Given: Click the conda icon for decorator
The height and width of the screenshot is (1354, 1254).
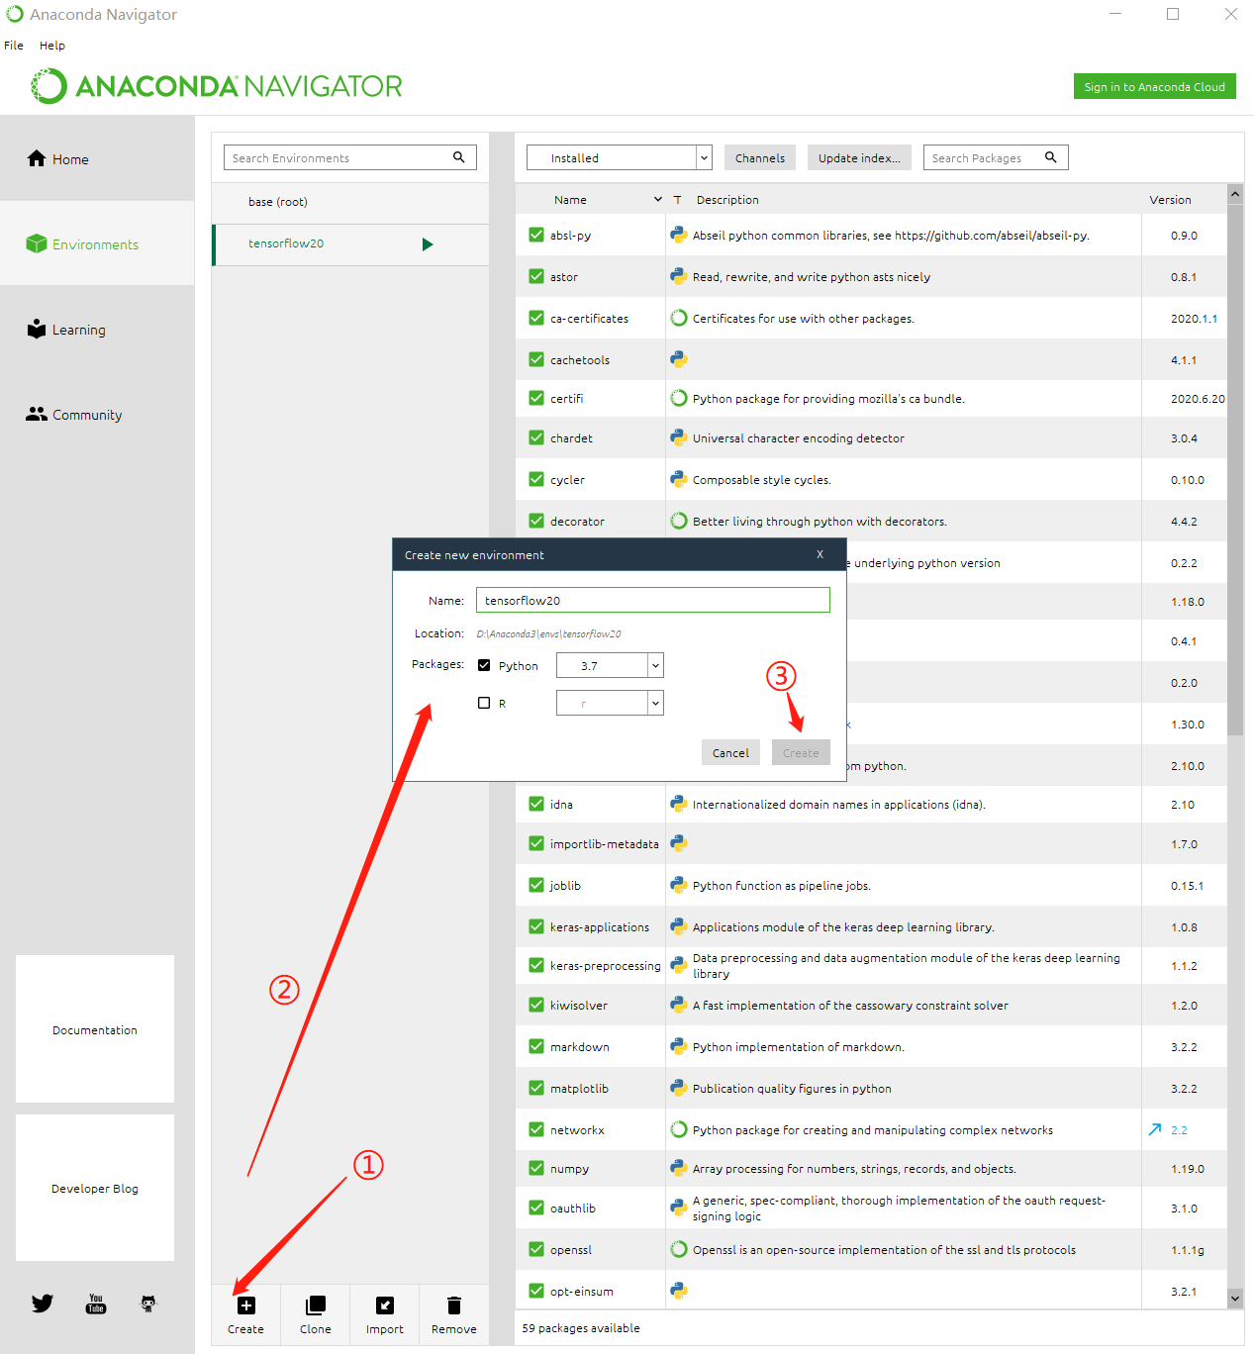Looking at the screenshot, I should point(679,521).
